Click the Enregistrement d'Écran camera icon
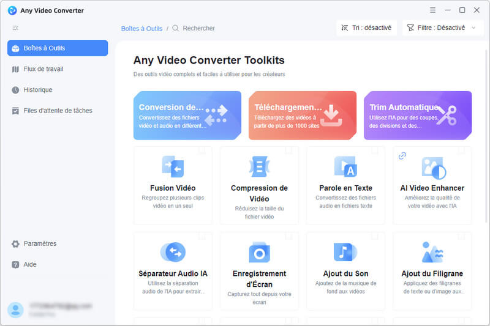The height and width of the screenshot is (326, 490). tap(259, 252)
